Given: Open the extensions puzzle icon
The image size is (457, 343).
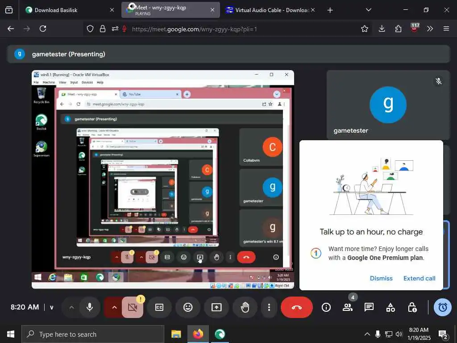Looking at the screenshot, I should pos(398,29).
